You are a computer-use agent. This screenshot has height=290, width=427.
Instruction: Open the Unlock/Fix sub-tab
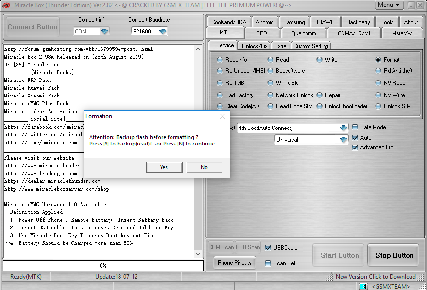coord(255,46)
